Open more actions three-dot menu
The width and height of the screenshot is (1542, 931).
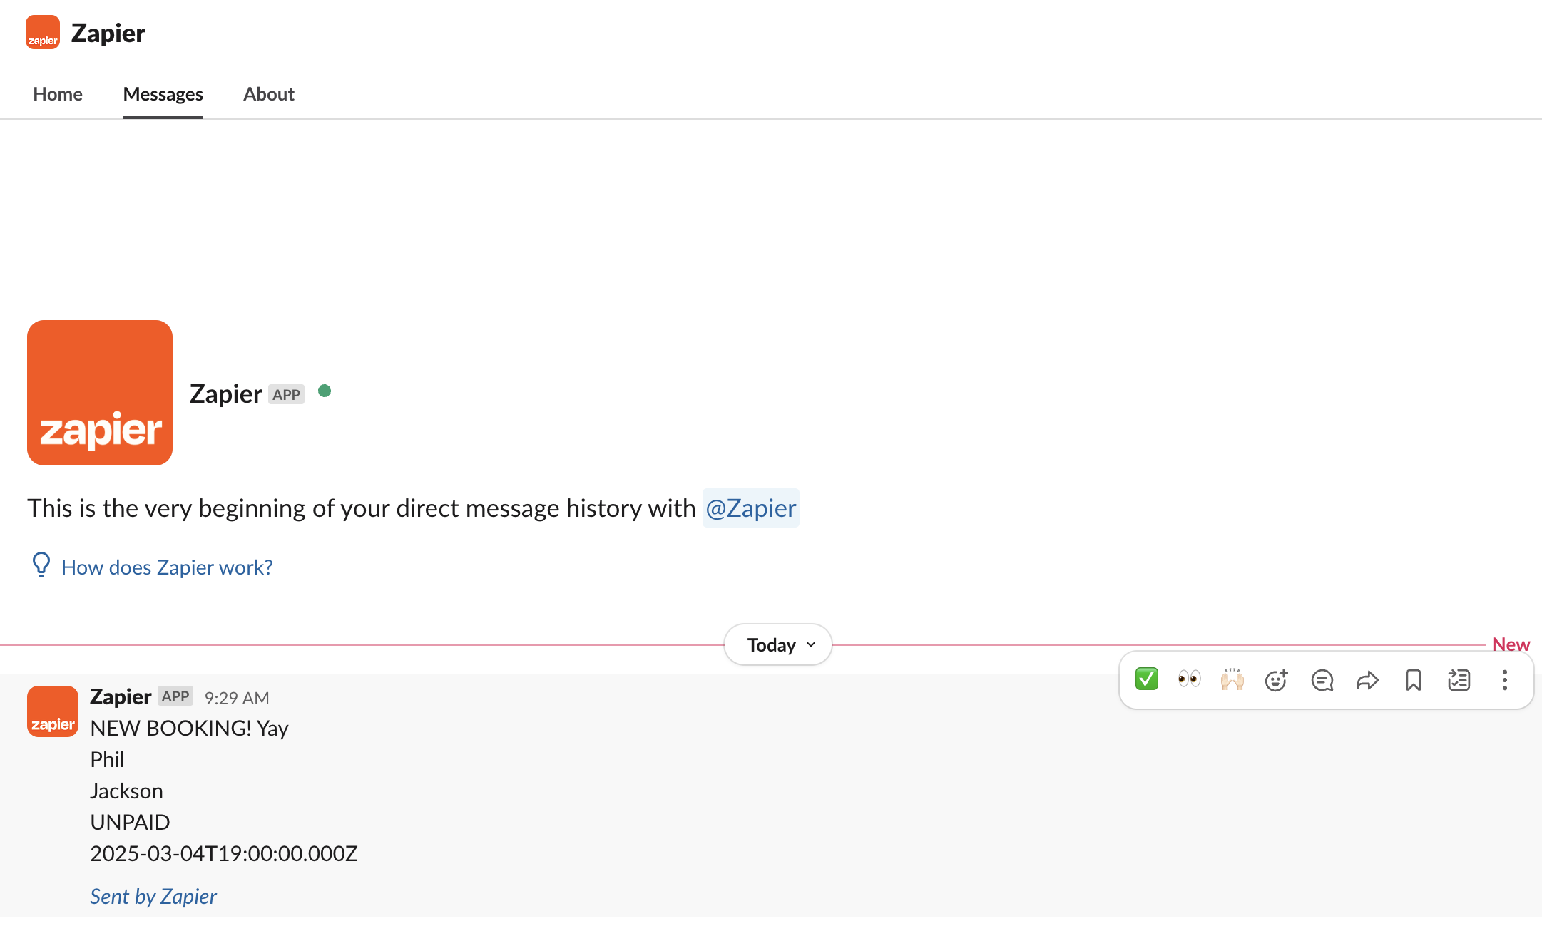pyautogui.click(x=1504, y=680)
